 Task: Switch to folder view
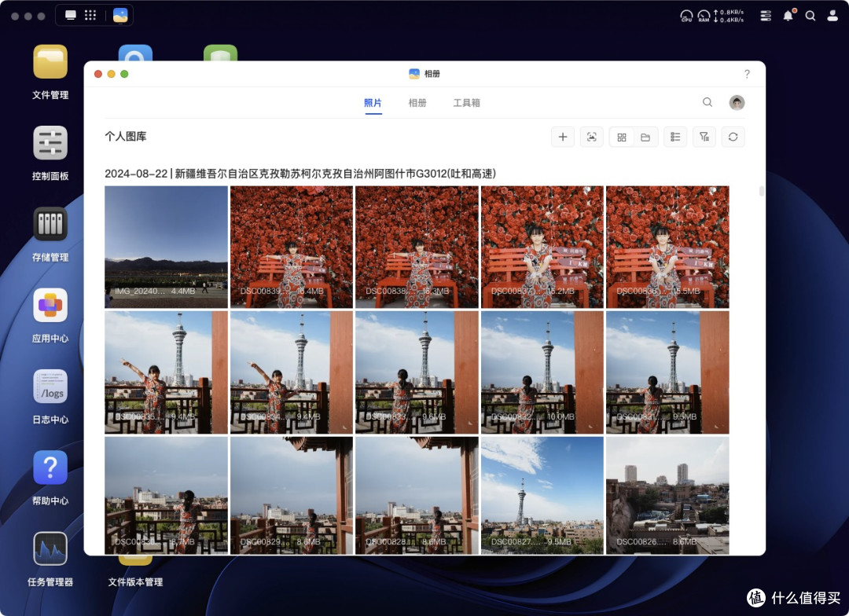pyautogui.click(x=645, y=137)
